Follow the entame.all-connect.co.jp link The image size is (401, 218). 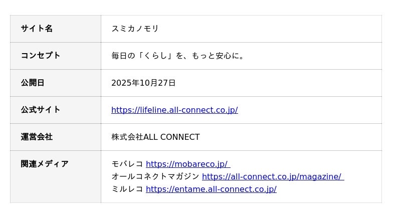[x=211, y=189]
